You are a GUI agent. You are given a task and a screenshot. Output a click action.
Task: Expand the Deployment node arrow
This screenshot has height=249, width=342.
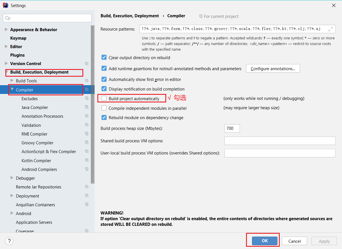coord(12,196)
